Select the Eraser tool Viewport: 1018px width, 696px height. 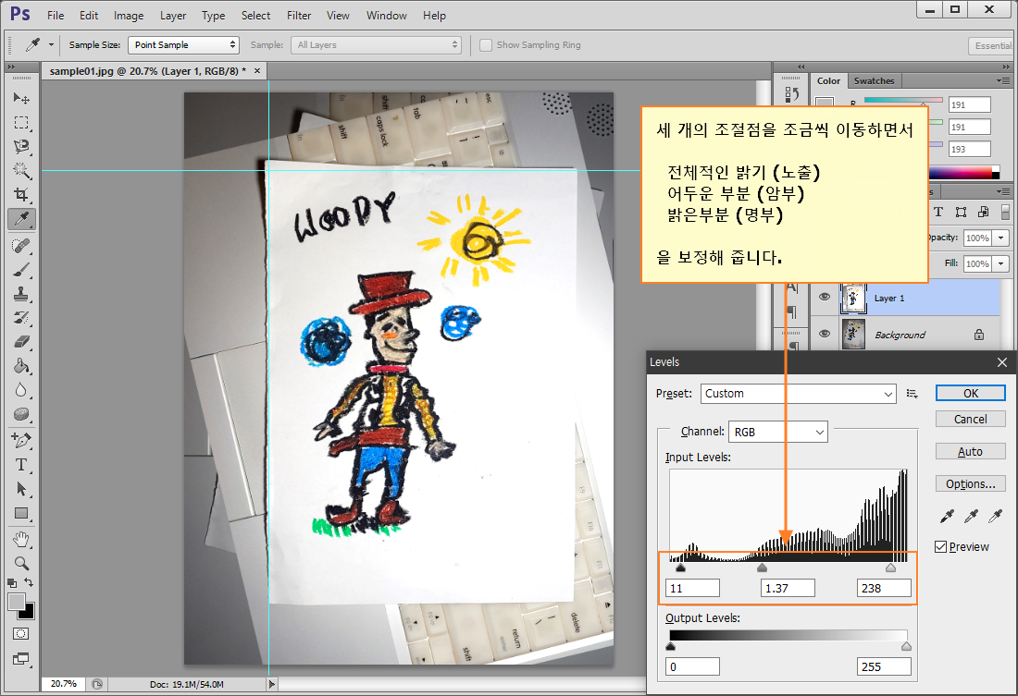[21, 341]
